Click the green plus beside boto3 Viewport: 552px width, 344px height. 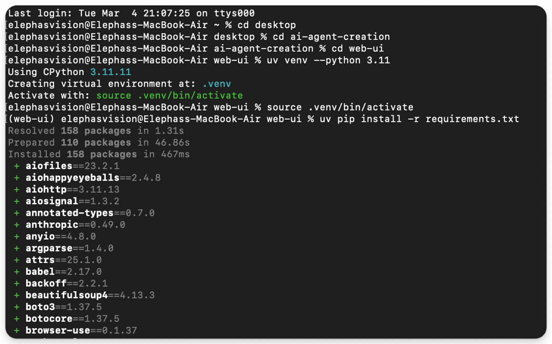click(x=17, y=307)
